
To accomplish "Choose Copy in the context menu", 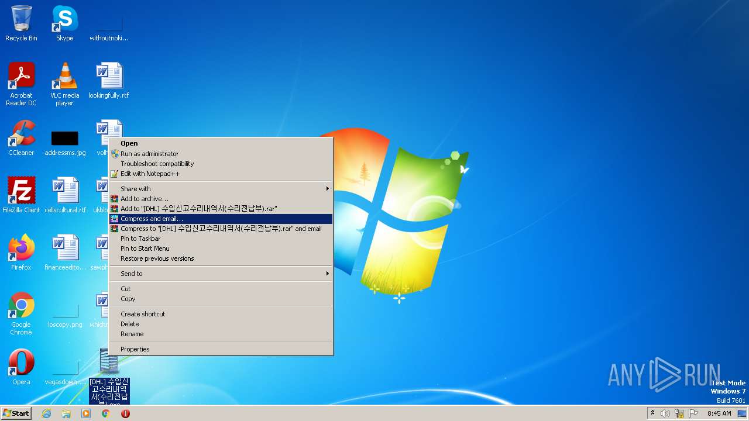I will tap(221, 299).
